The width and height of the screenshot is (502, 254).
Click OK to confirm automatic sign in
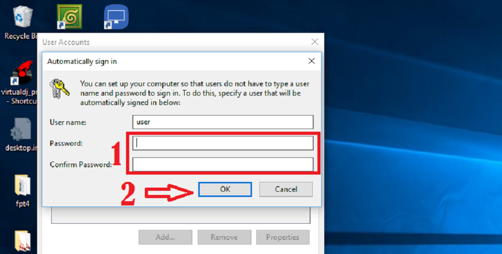[225, 189]
